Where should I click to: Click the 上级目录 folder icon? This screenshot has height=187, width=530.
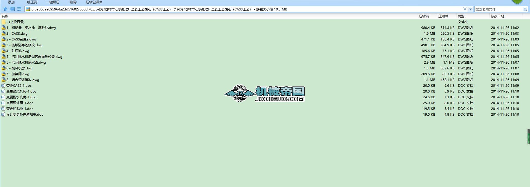3,22
